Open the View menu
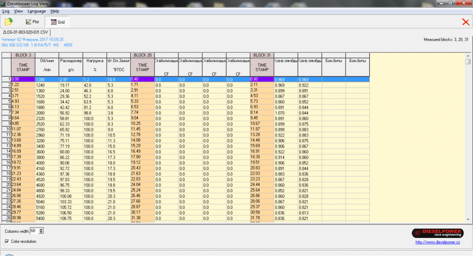Image resolution: width=473 pixels, height=256 pixels. [x=18, y=11]
